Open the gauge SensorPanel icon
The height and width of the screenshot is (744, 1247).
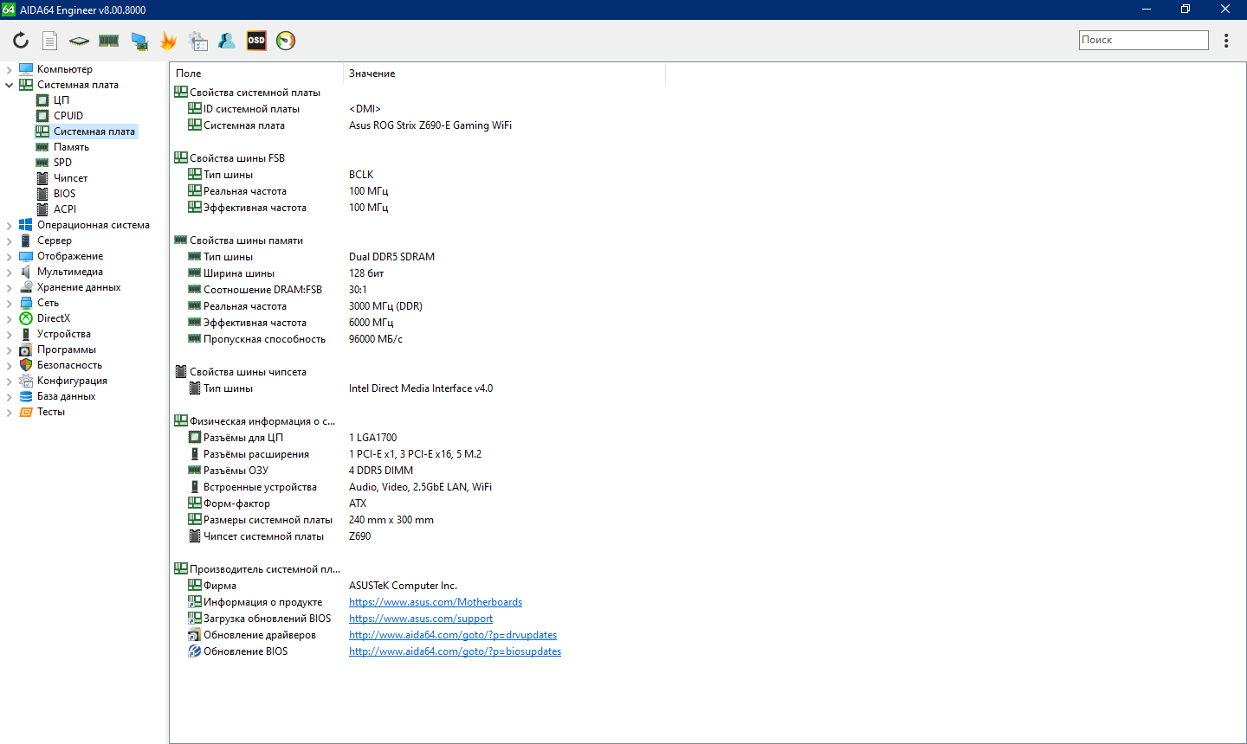point(286,41)
